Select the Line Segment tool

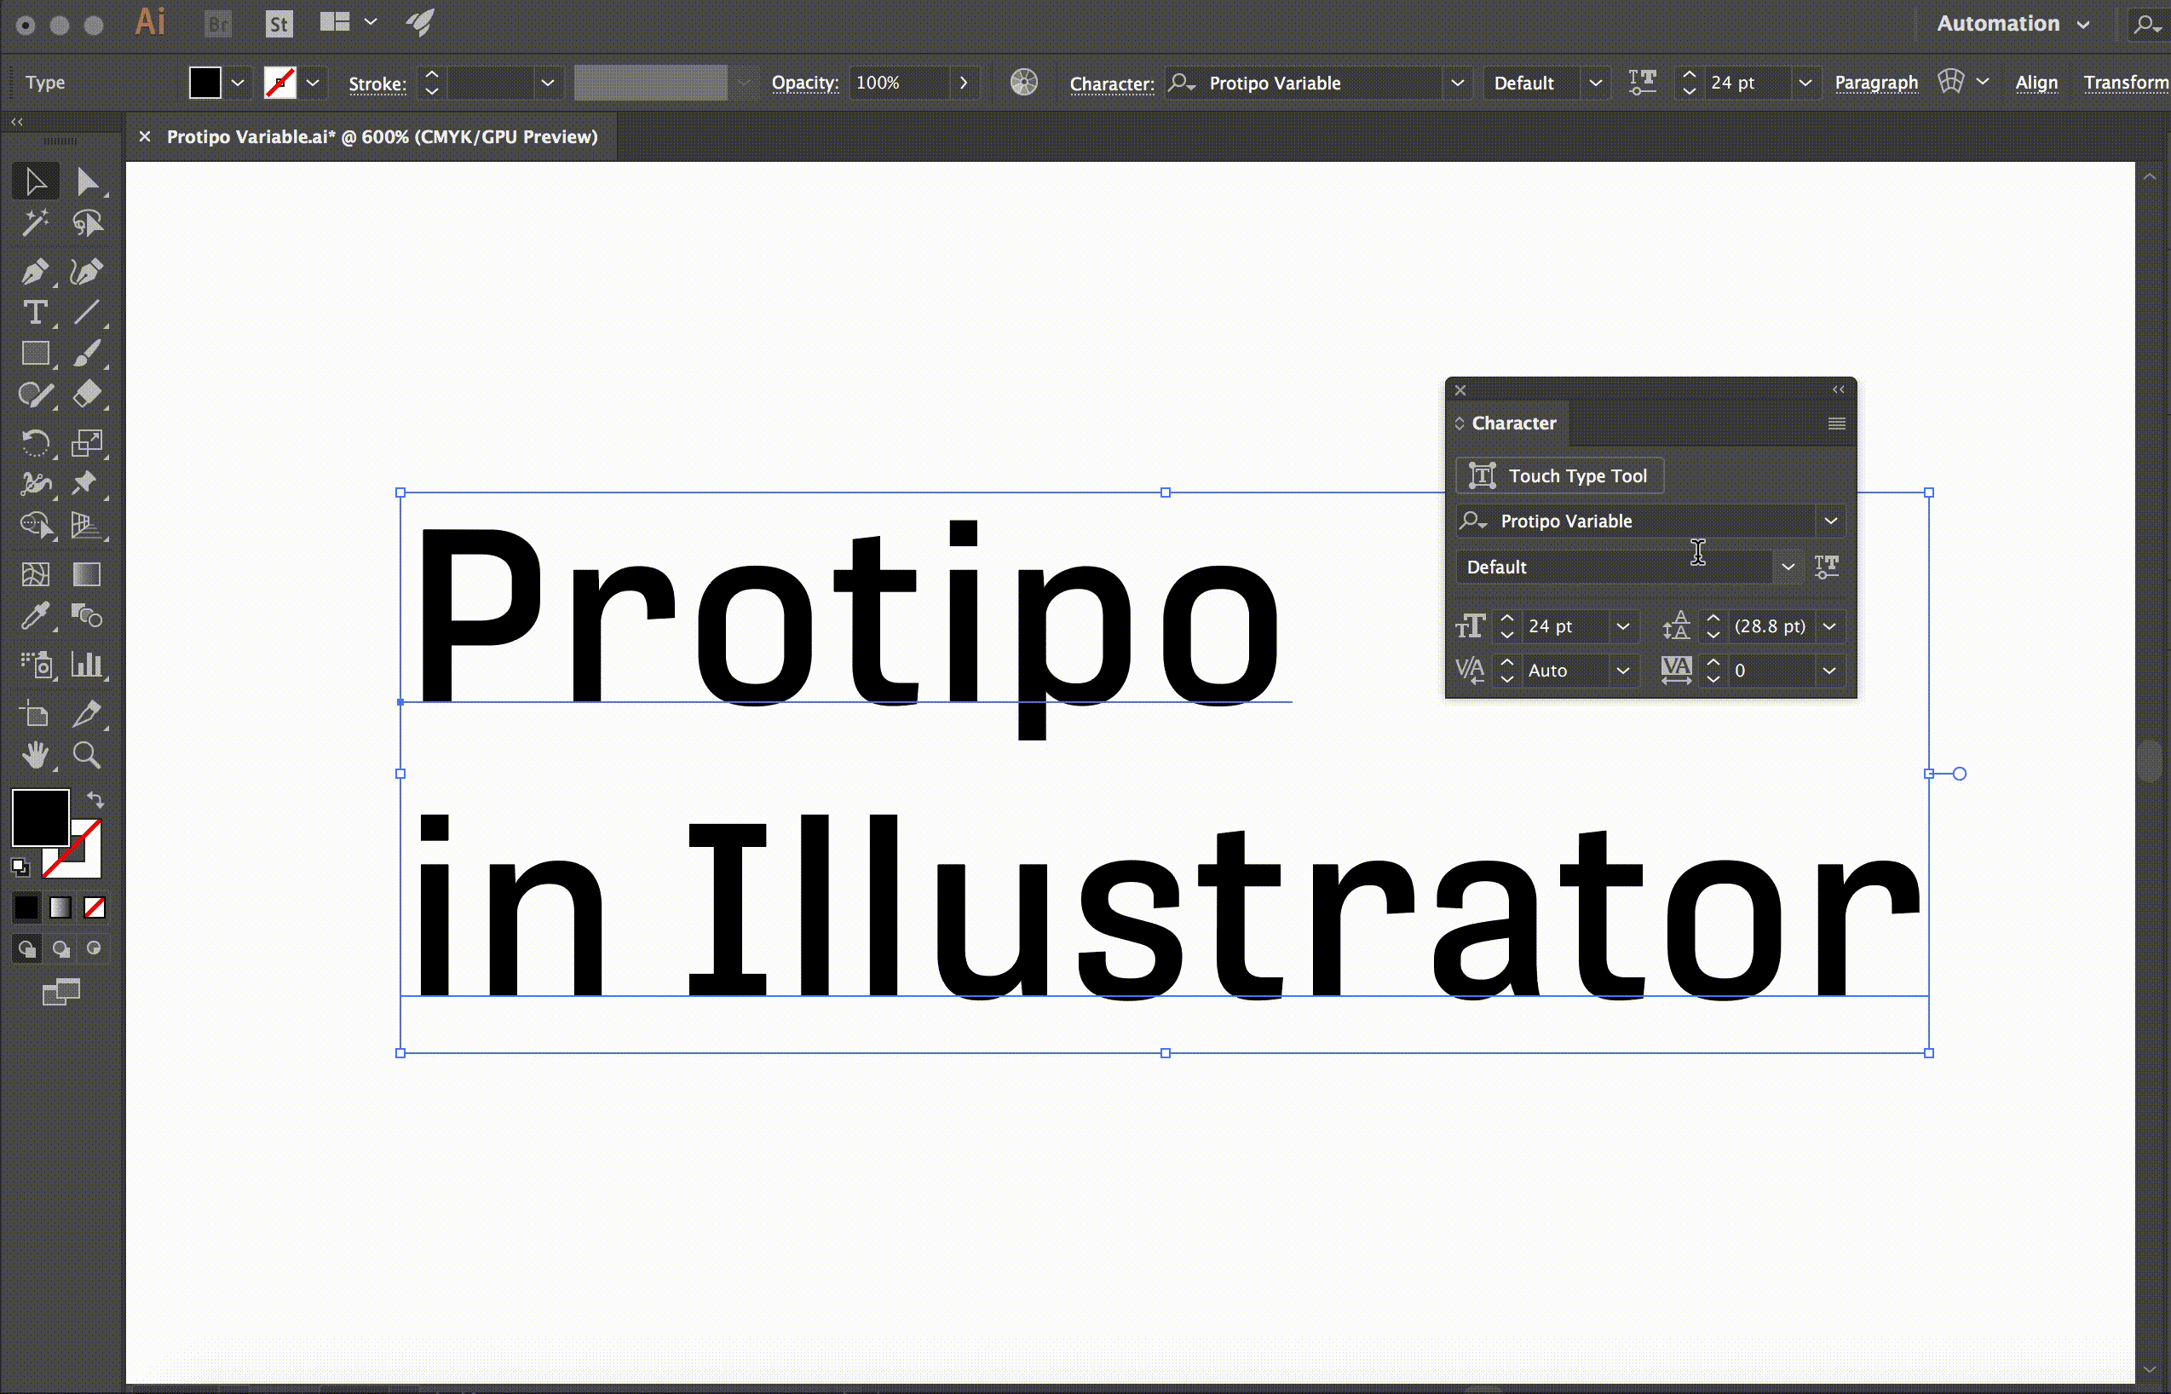[x=87, y=313]
